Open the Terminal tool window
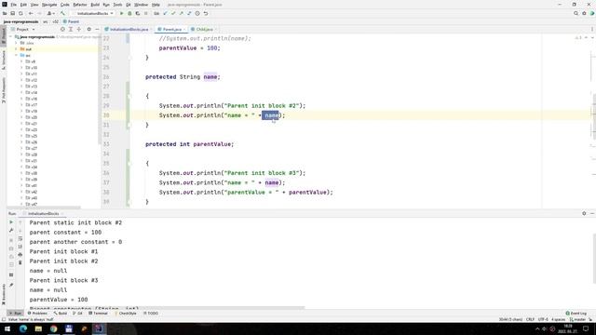 99,314
